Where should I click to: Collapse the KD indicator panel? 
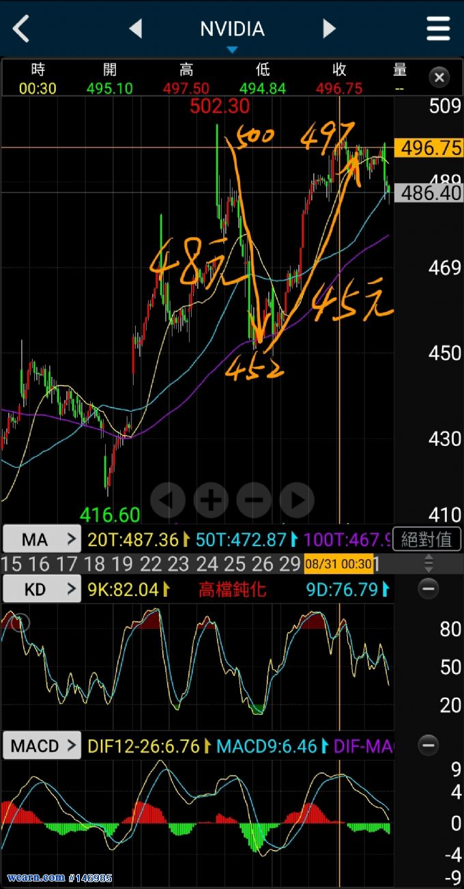(x=428, y=589)
